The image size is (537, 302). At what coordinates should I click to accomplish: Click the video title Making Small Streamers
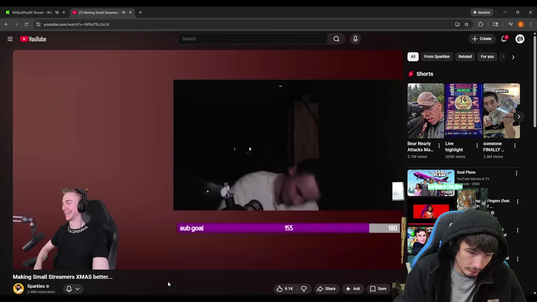[63, 277]
